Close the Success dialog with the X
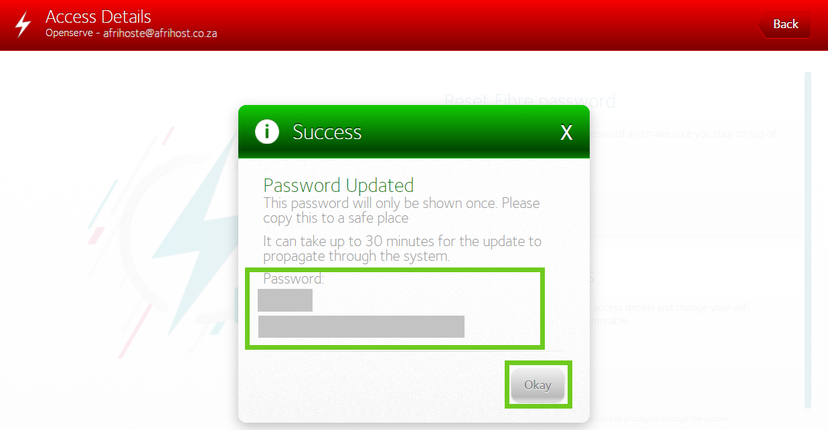Viewport: 828px width, 430px height. pyautogui.click(x=566, y=132)
